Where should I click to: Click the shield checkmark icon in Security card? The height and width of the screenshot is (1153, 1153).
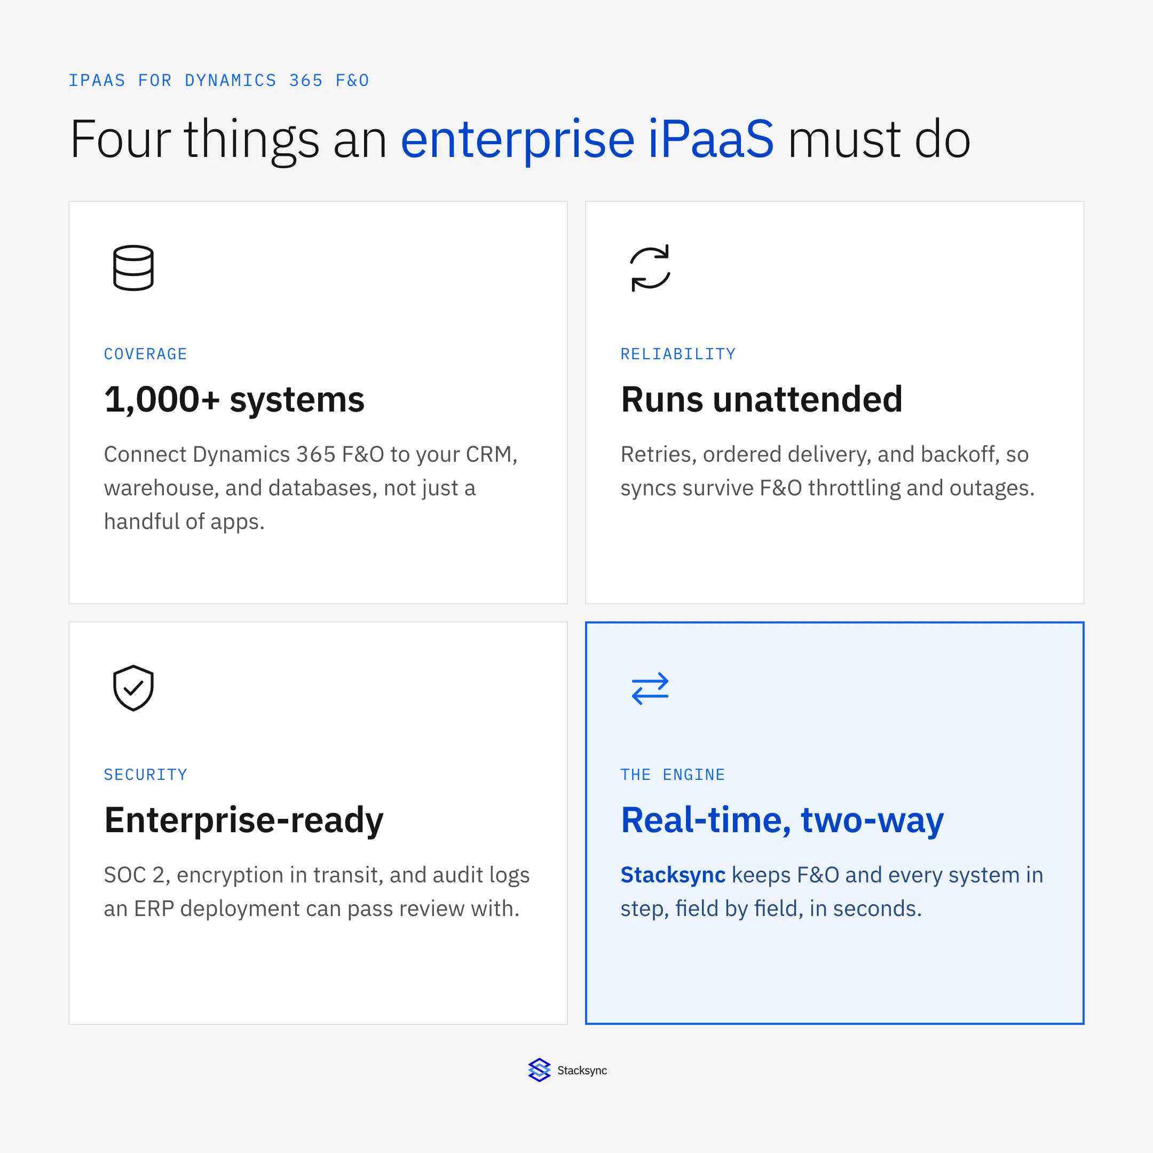[x=133, y=688]
